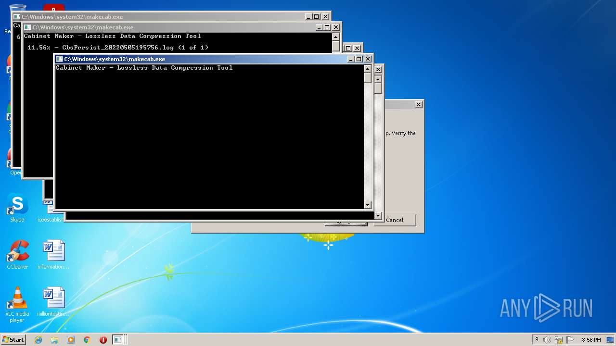
Task: Click scroll up arrow in CbsPersist makecab window
Action: (x=336, y=37)
